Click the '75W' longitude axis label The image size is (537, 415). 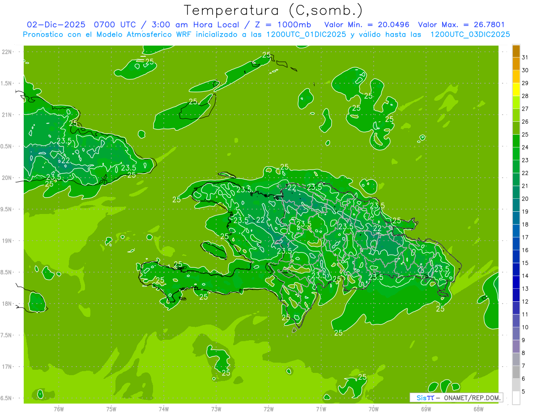tap(111, 409)
